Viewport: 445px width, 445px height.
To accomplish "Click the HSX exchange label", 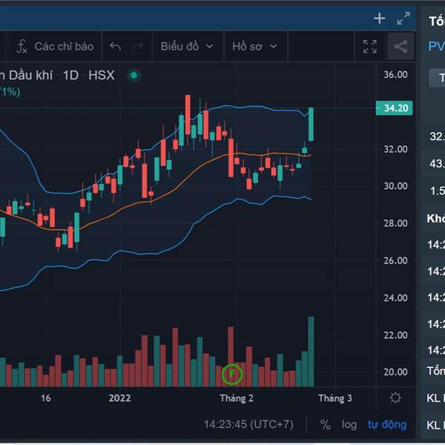I will point(102,76).
